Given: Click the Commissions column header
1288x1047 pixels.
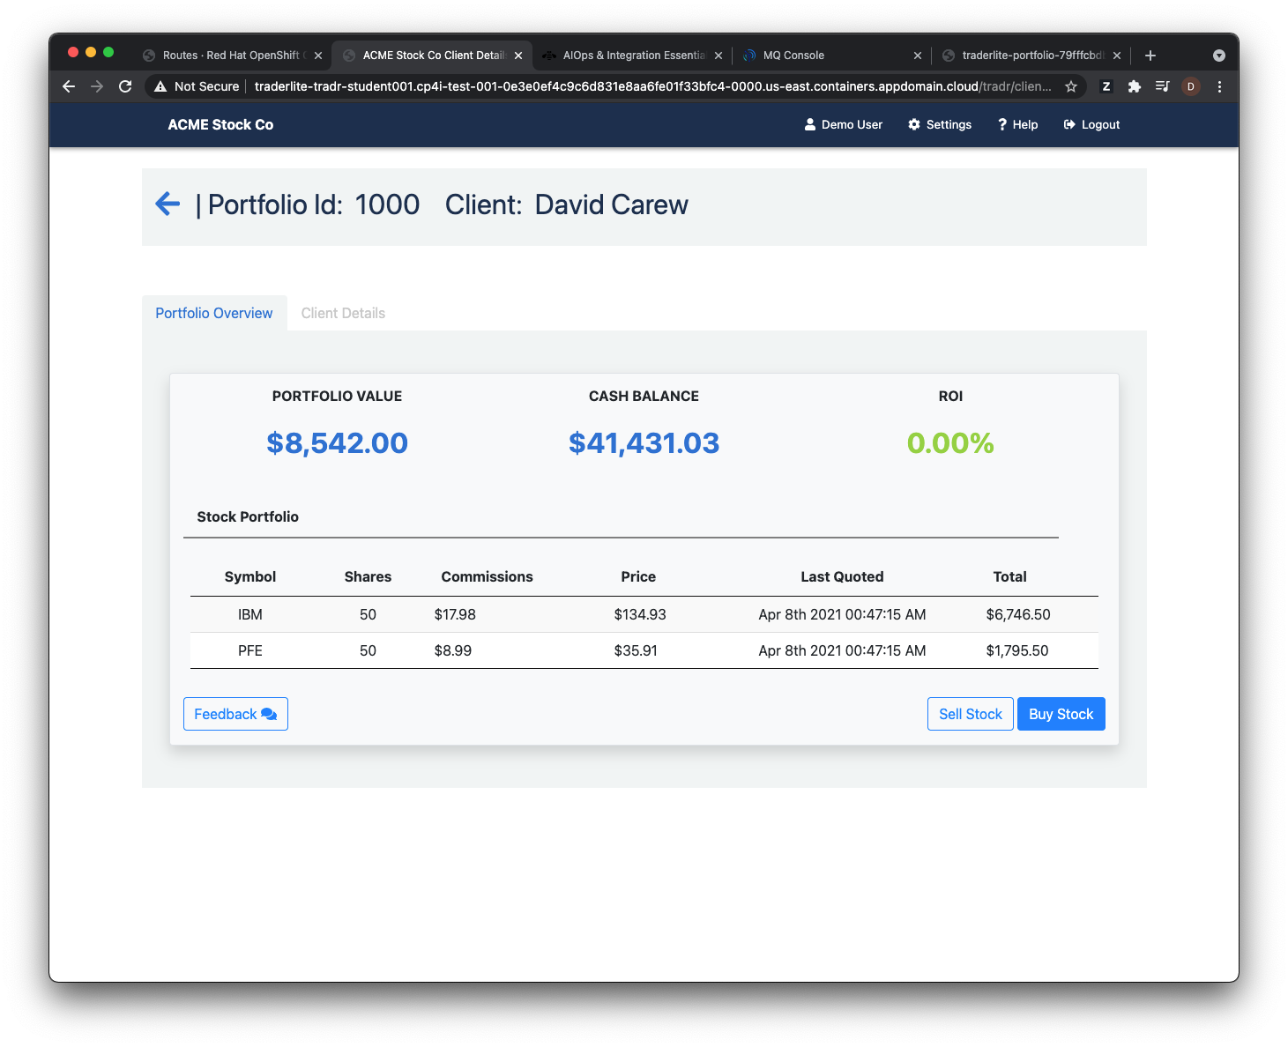Looking at the screenshot, I should [487, 576].
